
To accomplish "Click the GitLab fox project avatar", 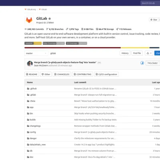I will [29, 20].
